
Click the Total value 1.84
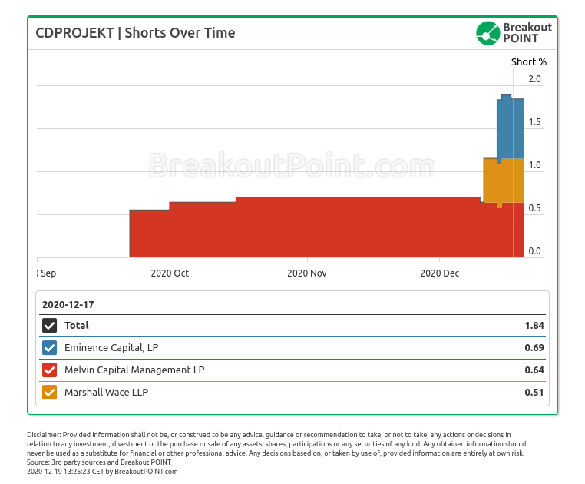coord(534,326)
